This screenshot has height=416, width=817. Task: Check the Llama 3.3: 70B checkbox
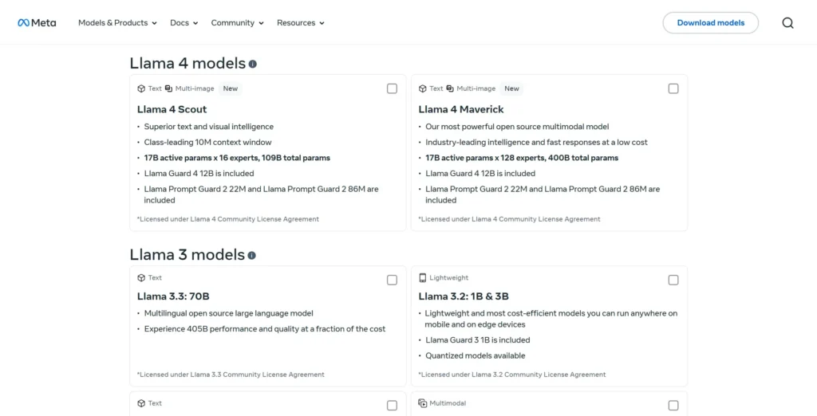pos(392,280)
